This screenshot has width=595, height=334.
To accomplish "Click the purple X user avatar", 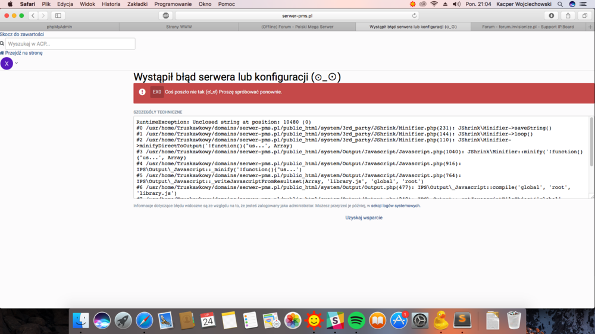I will (x=7, y=64).
